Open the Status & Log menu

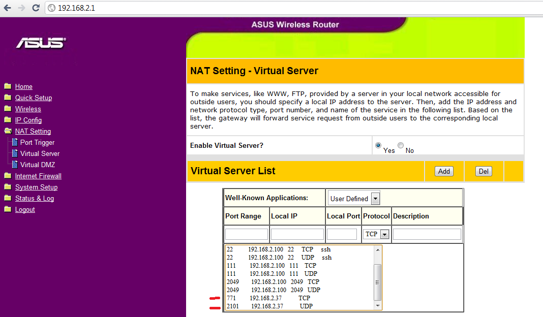tap(34, 198)
